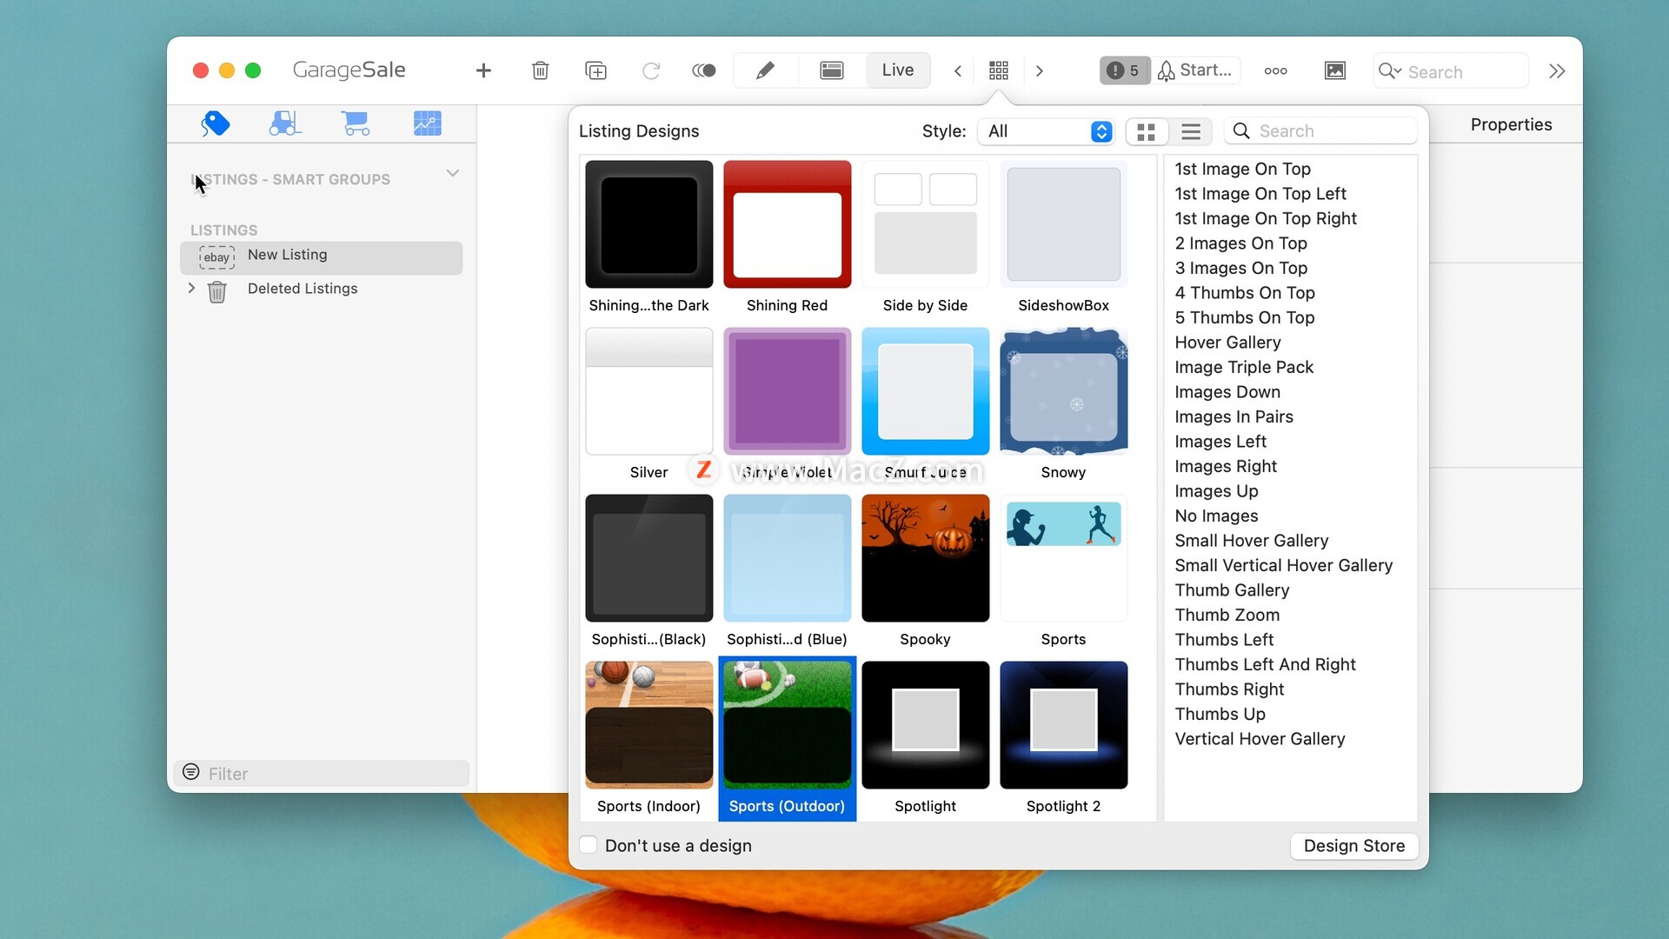Choose the SideshowBox design
The height and width of the screenshot is (939, 1669).
pyautogui.click(x=1064, y=224)
